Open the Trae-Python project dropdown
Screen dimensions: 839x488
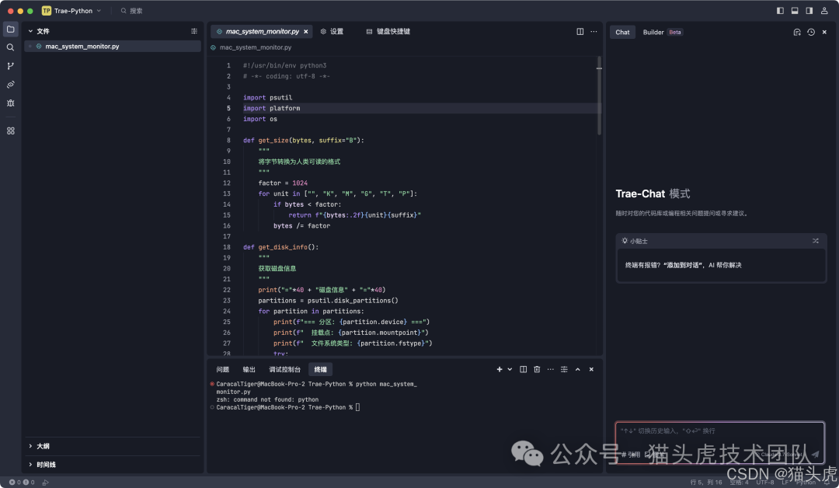click(76, 11)
